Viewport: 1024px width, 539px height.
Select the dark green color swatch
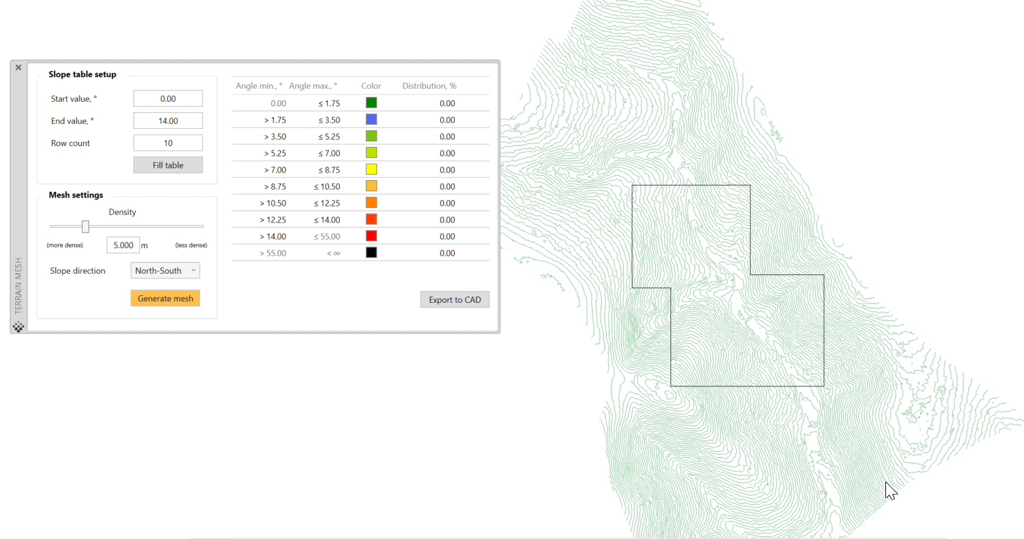click(372, 103)
